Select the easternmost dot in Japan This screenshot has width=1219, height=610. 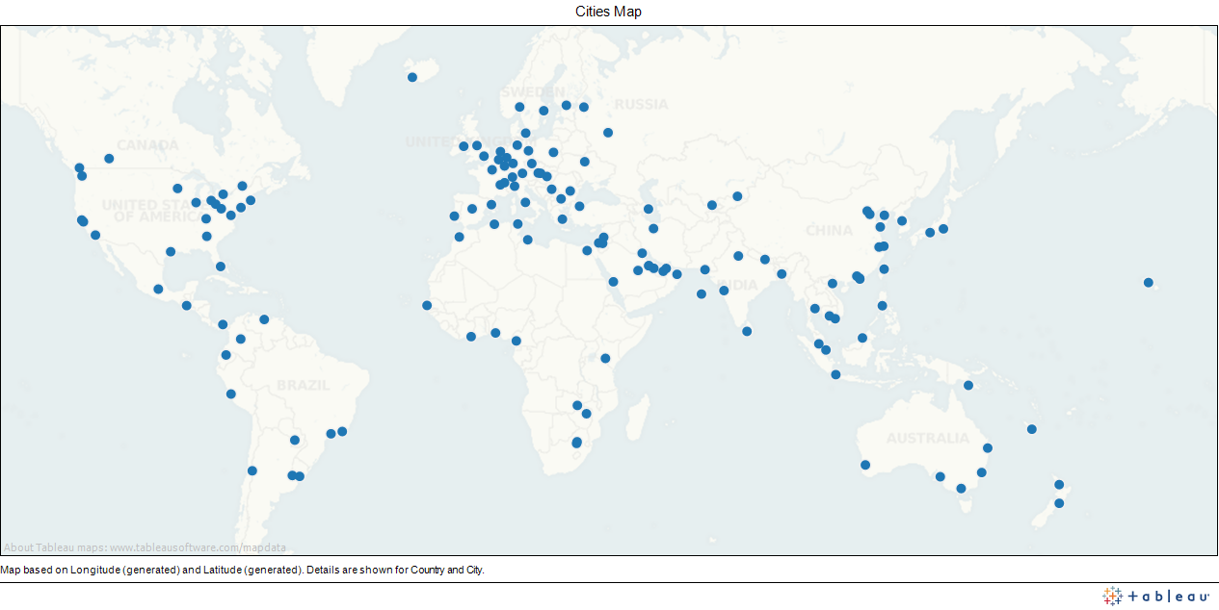943,229
